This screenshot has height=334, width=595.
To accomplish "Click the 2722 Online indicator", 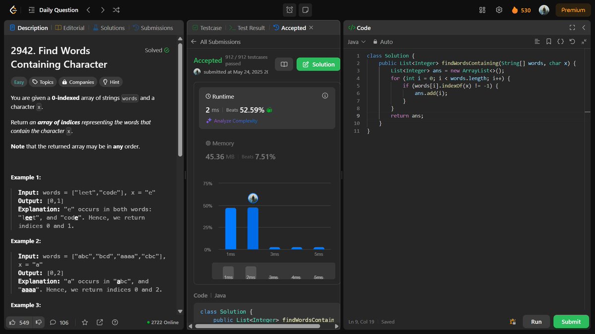I will [163, 322].
